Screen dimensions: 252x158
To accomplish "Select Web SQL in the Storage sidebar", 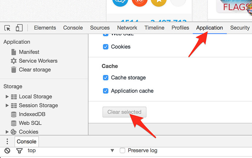I will coord(30,123).
